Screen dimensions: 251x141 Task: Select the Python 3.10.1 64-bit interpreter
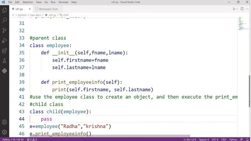[x=13, y=139]
